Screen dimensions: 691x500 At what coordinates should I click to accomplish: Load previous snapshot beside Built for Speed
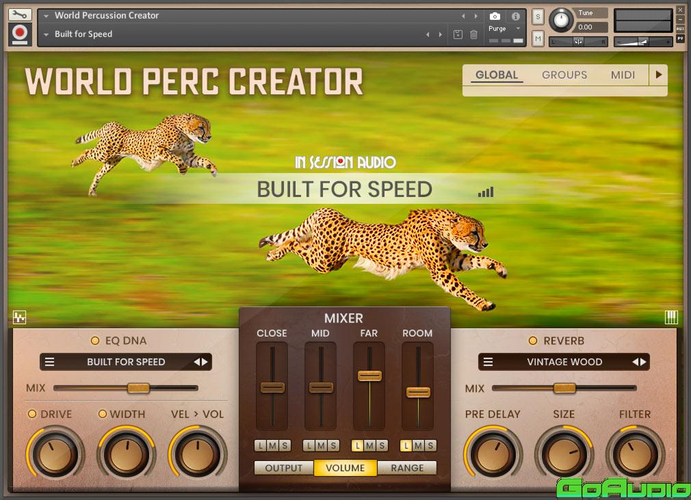pyautogui.click(x=428, y=34)
